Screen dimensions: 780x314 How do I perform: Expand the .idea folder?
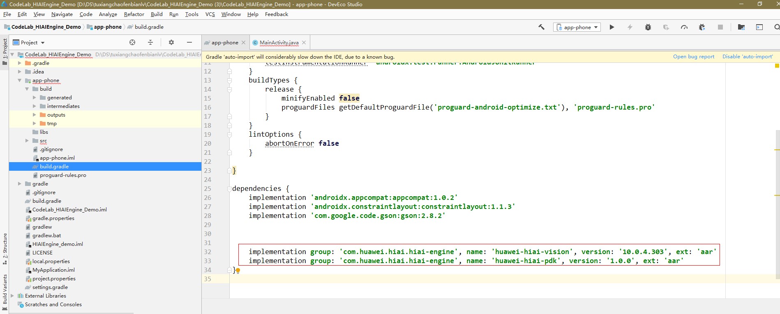[20, 72]
